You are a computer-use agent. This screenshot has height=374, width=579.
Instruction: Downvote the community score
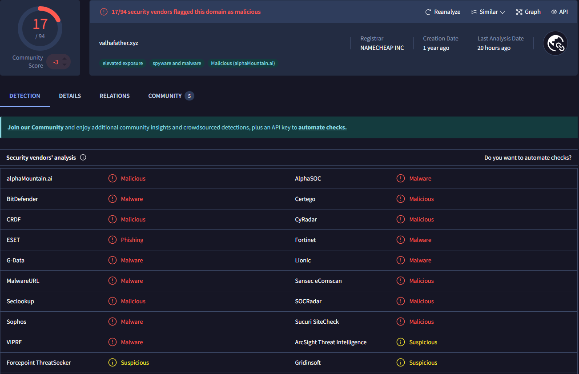point(64,65)
